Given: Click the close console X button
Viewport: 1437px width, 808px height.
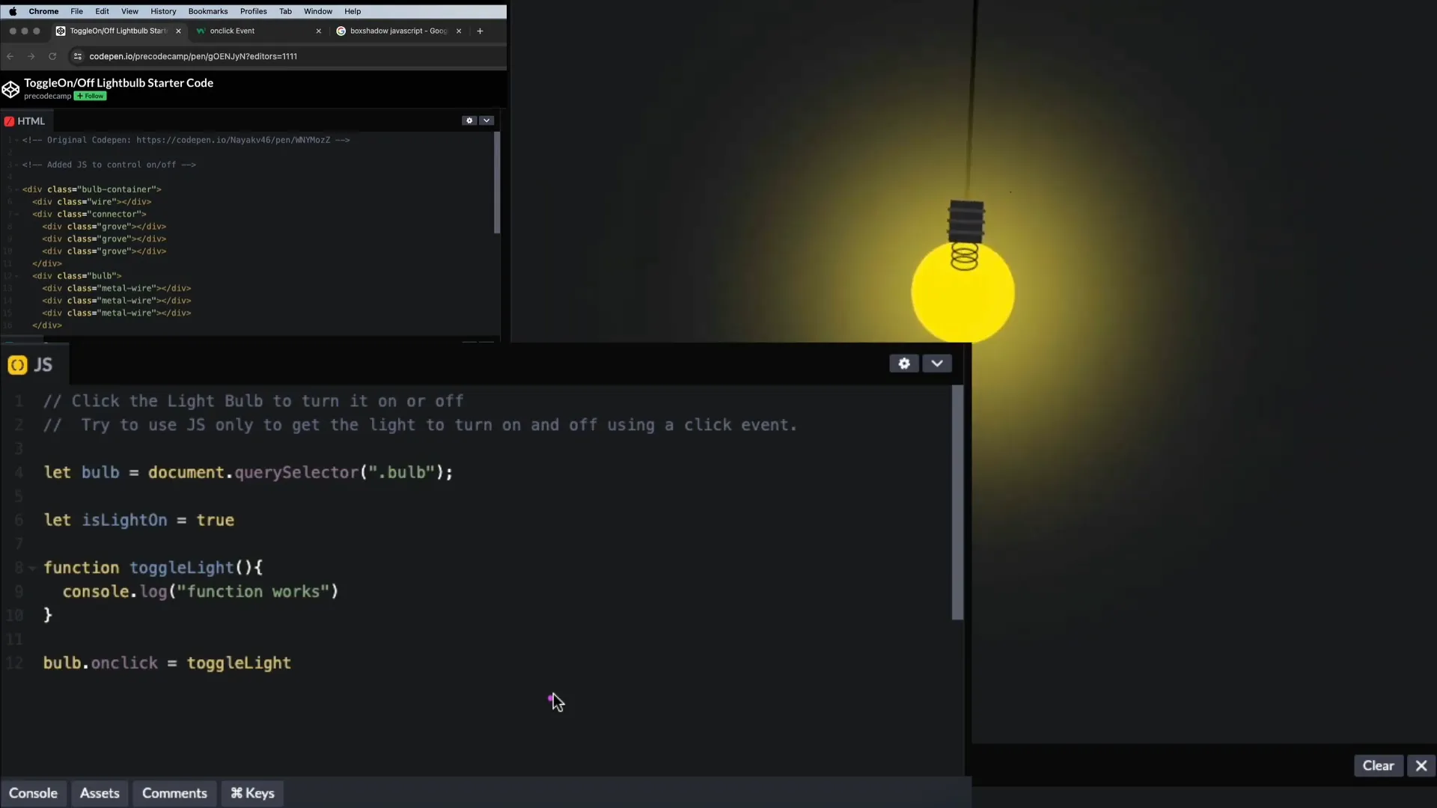Looking at the screenshot, I should click(1421, 765).
